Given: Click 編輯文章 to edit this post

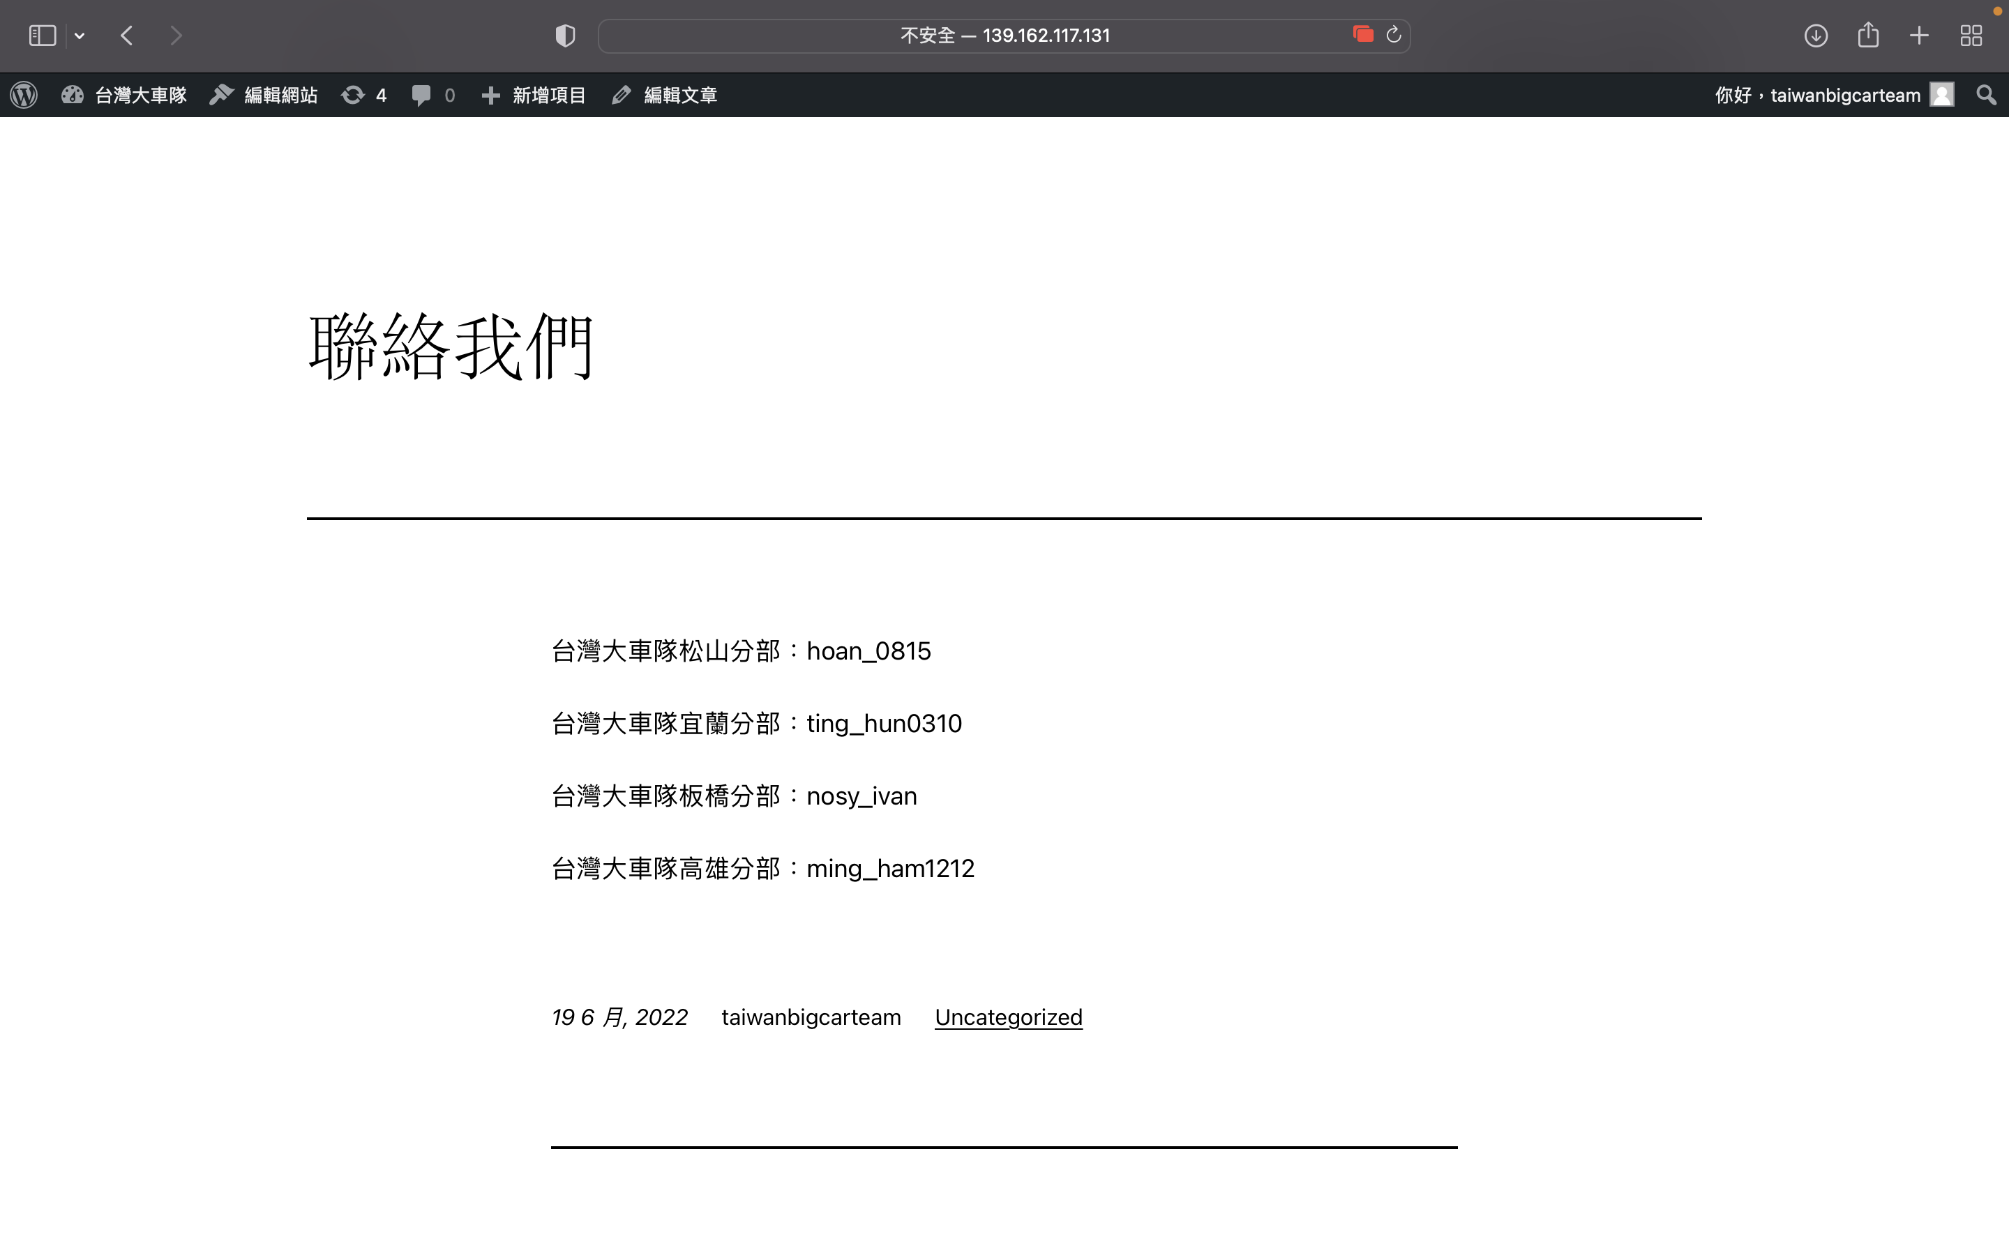Looking at the screenshot, I should click(665, 95).
